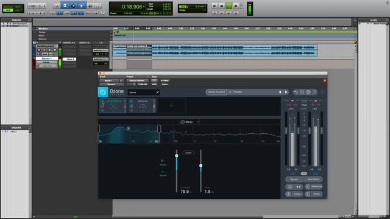Click the Master Assistant button

click(216, 92)
